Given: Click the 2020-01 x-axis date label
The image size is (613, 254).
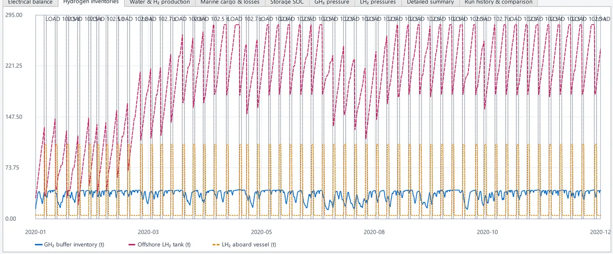Looking at the screenshot, I should pyautogui.click(x=35, y=232).
